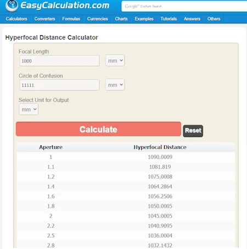The image size is (247, 249).
Task: Click the Circle of Confusion label
Action: pyautogui.click(x=41, y=76)
